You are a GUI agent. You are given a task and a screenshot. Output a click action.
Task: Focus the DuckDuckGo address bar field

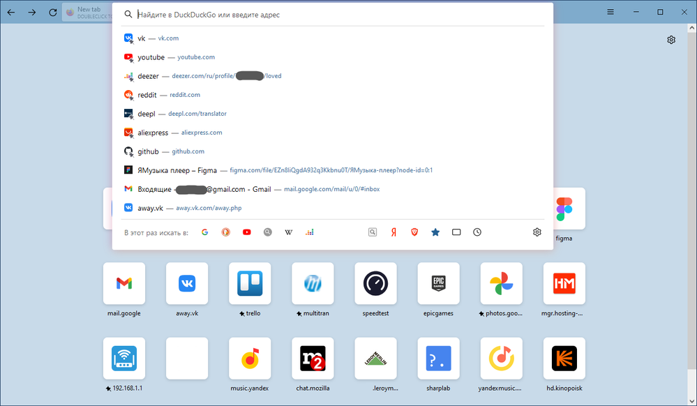click(335, 14)
